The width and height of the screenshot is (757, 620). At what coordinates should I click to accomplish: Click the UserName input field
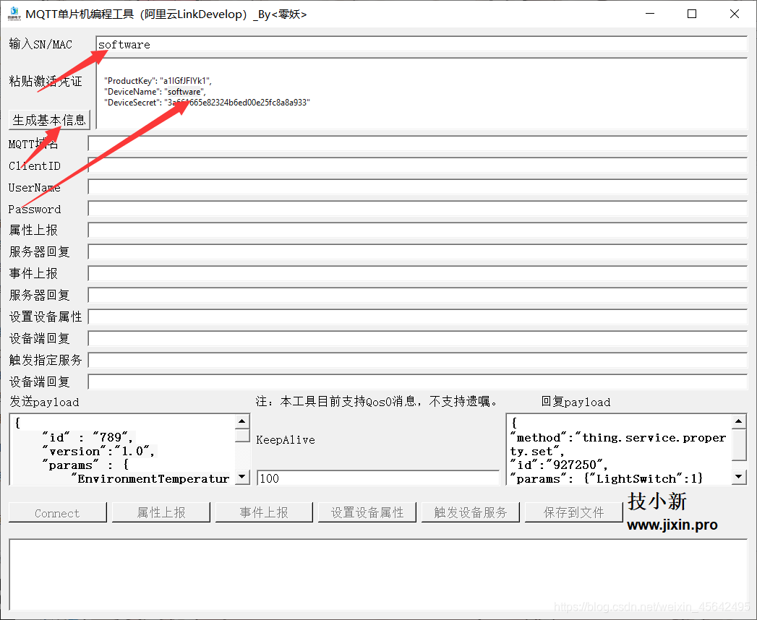pos(418,186)
